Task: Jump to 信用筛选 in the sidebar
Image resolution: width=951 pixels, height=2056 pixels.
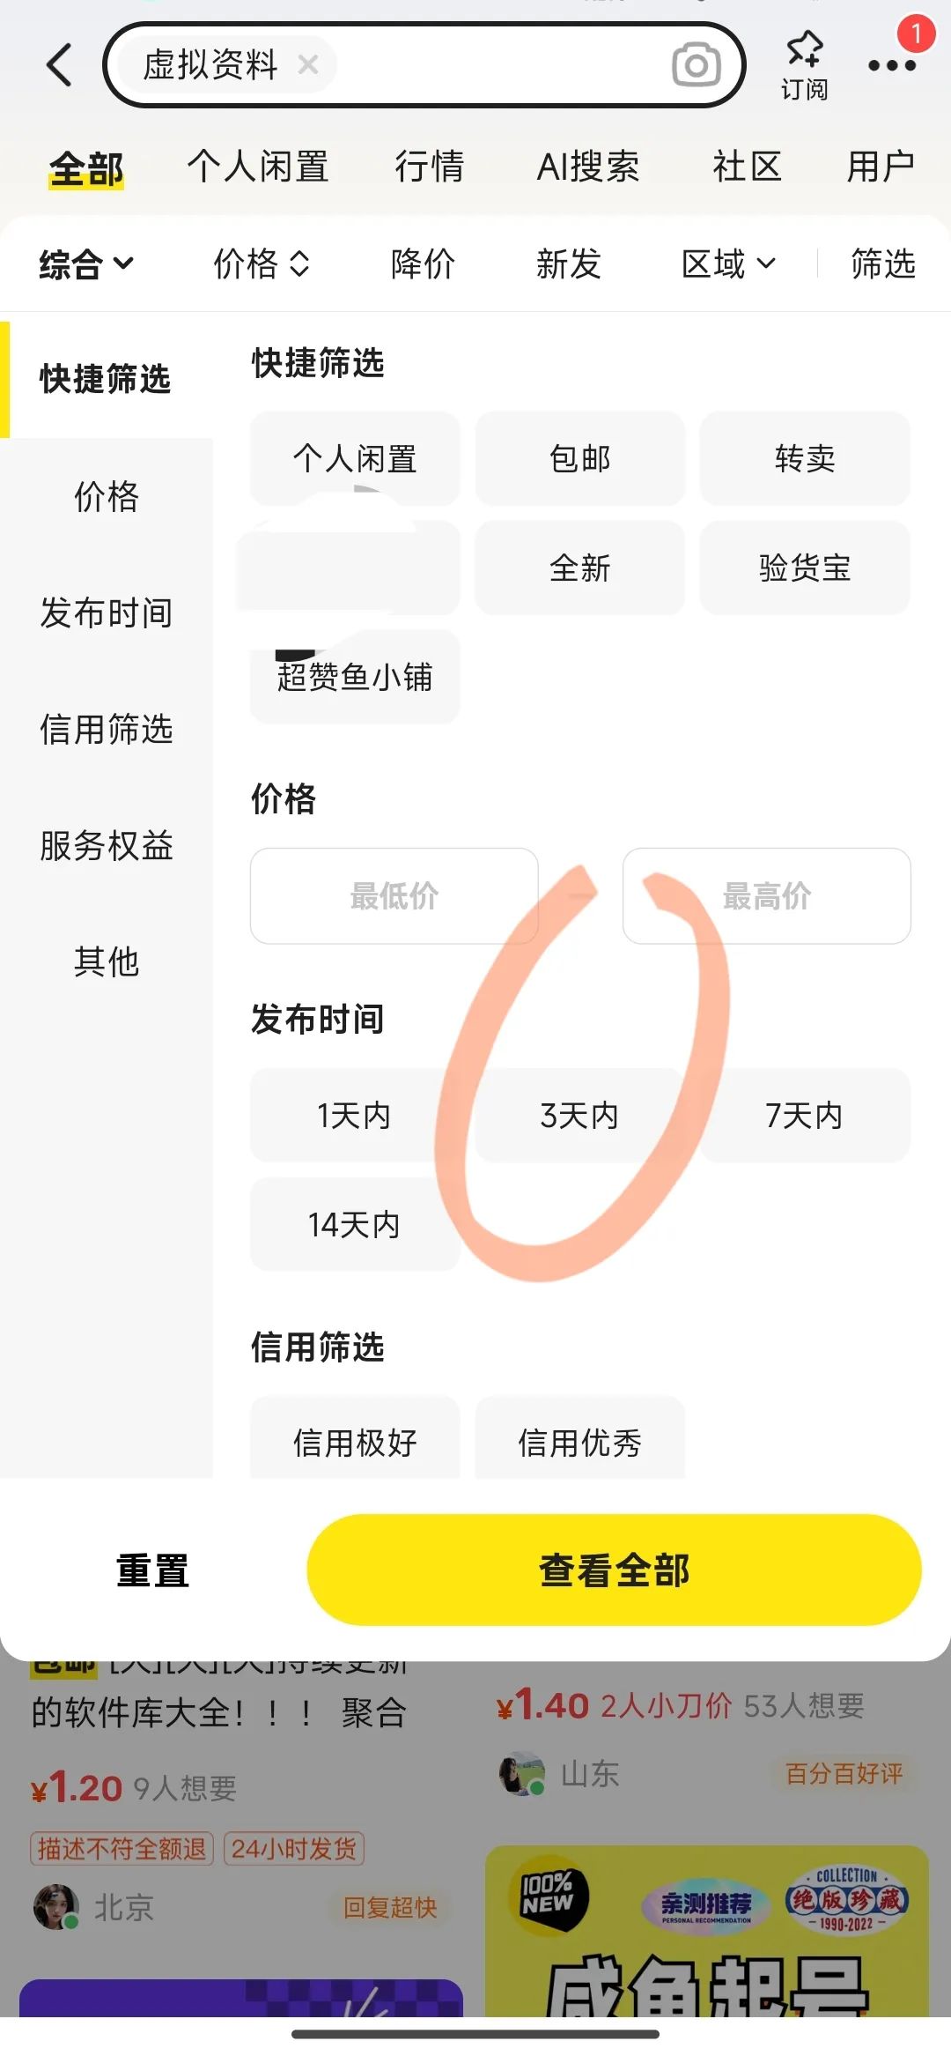Action: pyautogui.click(x=106, y=729)
